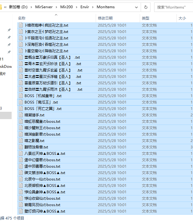The image size is (193, 222).
Task: Select the file 壁灯频闪神▲BOSS▲.txt
Action: (x=105, y=211)
